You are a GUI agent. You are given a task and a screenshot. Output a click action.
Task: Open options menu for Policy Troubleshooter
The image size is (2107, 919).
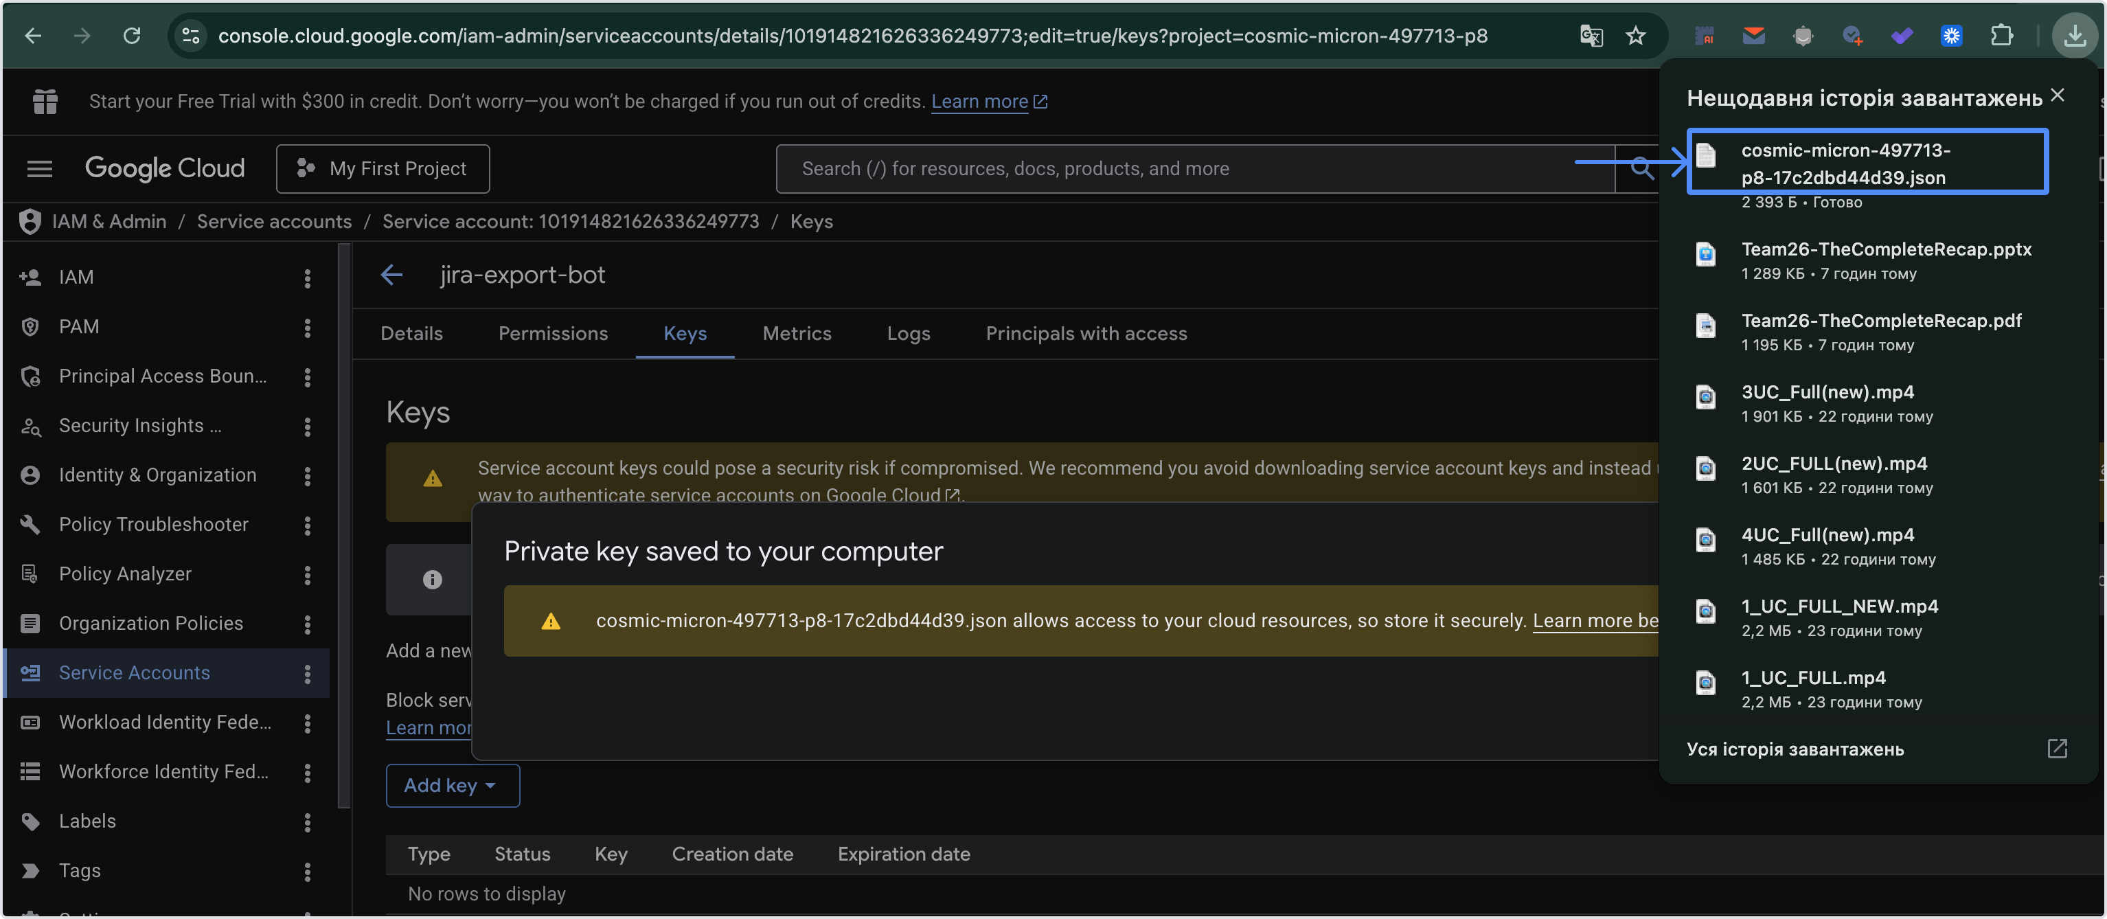(308, 525)
